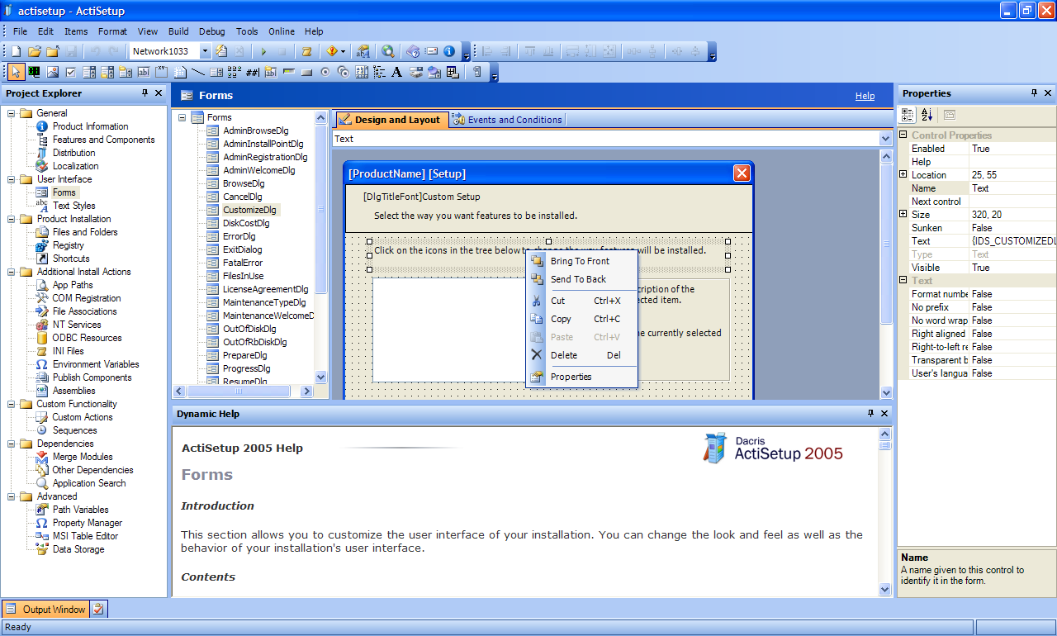Select MSI Table Editor in Project Explorer

pos(85,536)
